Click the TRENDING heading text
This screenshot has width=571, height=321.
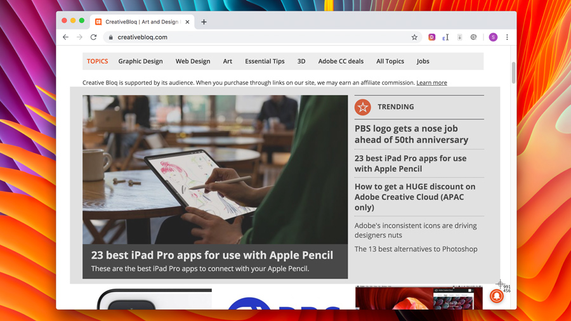pos(395,107)
